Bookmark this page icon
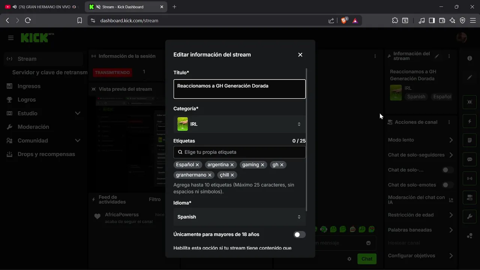This screenshot has height=270, width=480. point(79,21)
